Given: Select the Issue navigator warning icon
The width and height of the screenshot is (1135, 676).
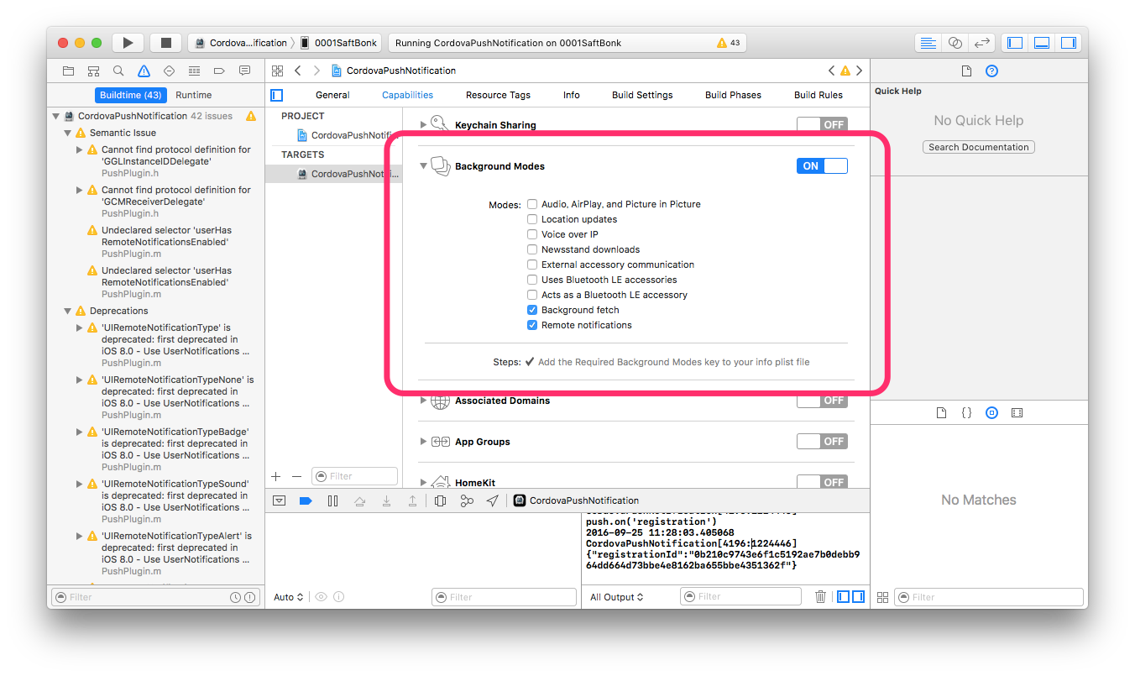Looking at the screenshot, I should (x=144, y=71).
